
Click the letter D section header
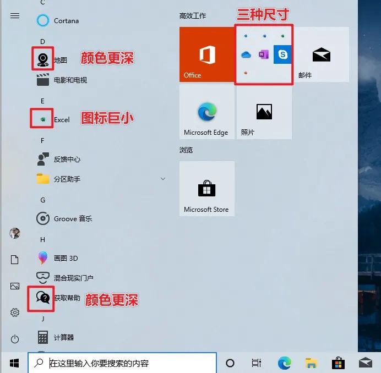coord(42,41)
